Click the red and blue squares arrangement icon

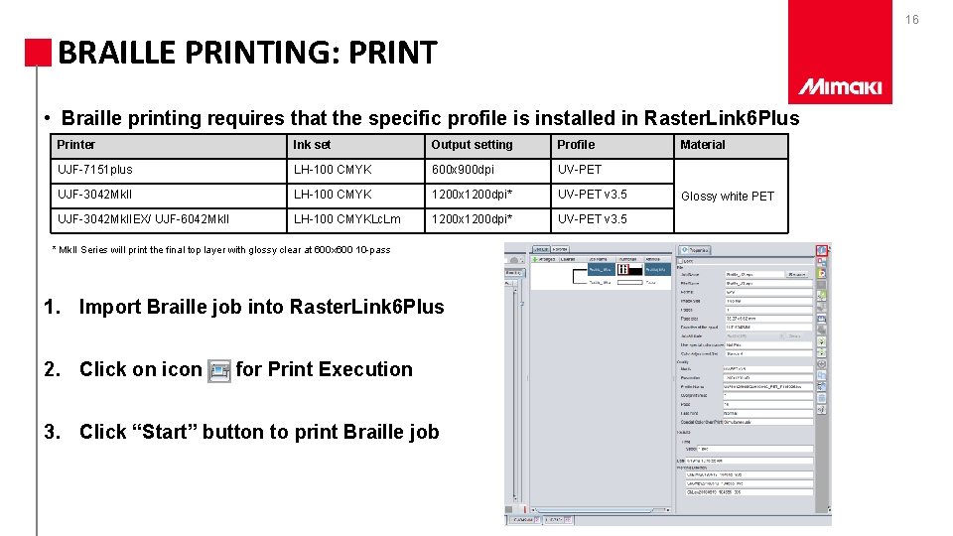click(822, 262)
